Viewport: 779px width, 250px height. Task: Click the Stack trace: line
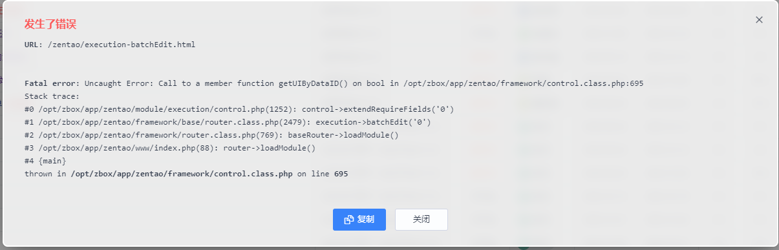click(x=52, y=96)
